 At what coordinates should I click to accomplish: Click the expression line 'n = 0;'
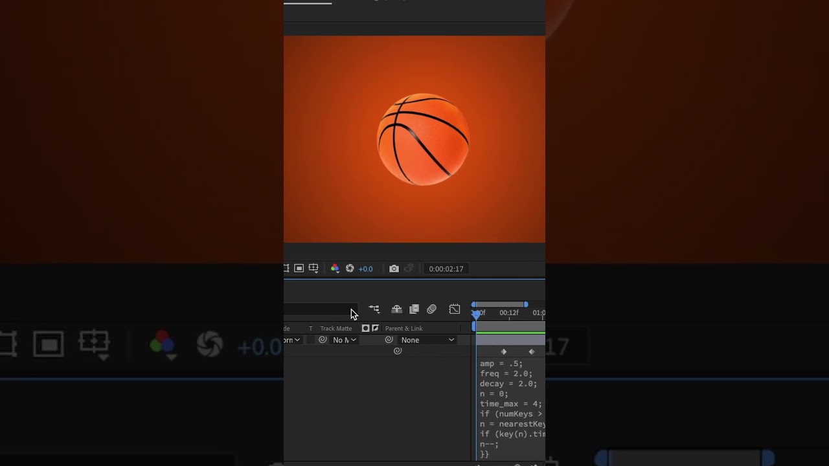coord(494,394)
